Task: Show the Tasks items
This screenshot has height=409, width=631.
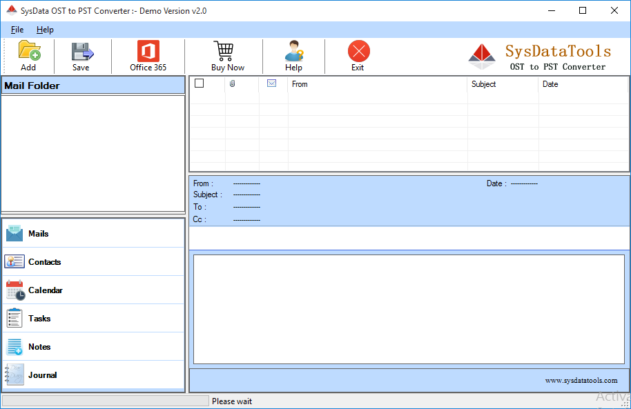Action: [x=93, y=318]
